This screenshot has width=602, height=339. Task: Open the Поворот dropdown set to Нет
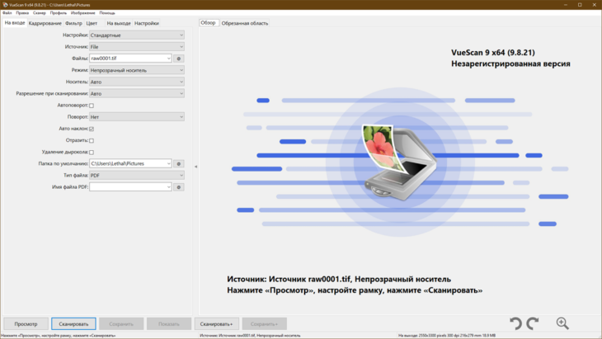click(x=137, y=116)
